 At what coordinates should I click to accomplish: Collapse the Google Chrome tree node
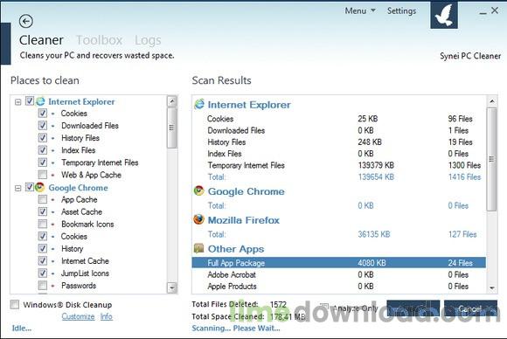(18, 188)
